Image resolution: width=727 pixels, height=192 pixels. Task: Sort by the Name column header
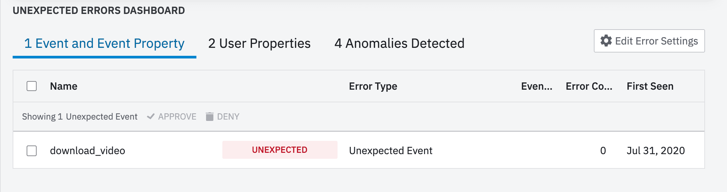pyautogui.click(x=64, y=86)
